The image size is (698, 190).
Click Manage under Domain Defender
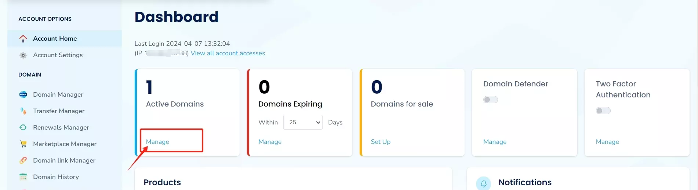pyautogui.click(x=495, y=142)
